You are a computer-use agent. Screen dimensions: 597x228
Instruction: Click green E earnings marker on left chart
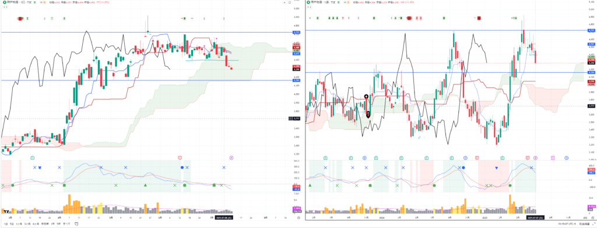pos(33,158)
